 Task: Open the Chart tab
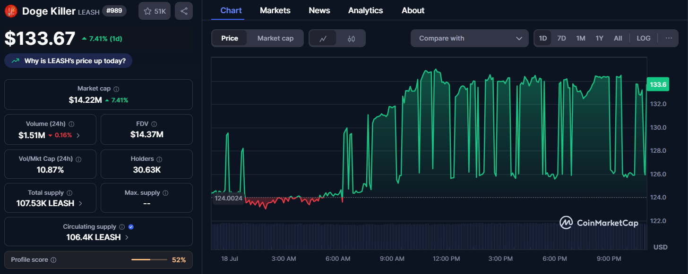tap(231, 10)
